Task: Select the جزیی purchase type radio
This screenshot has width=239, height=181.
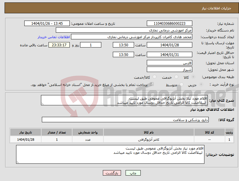Action: click(201, 84)
